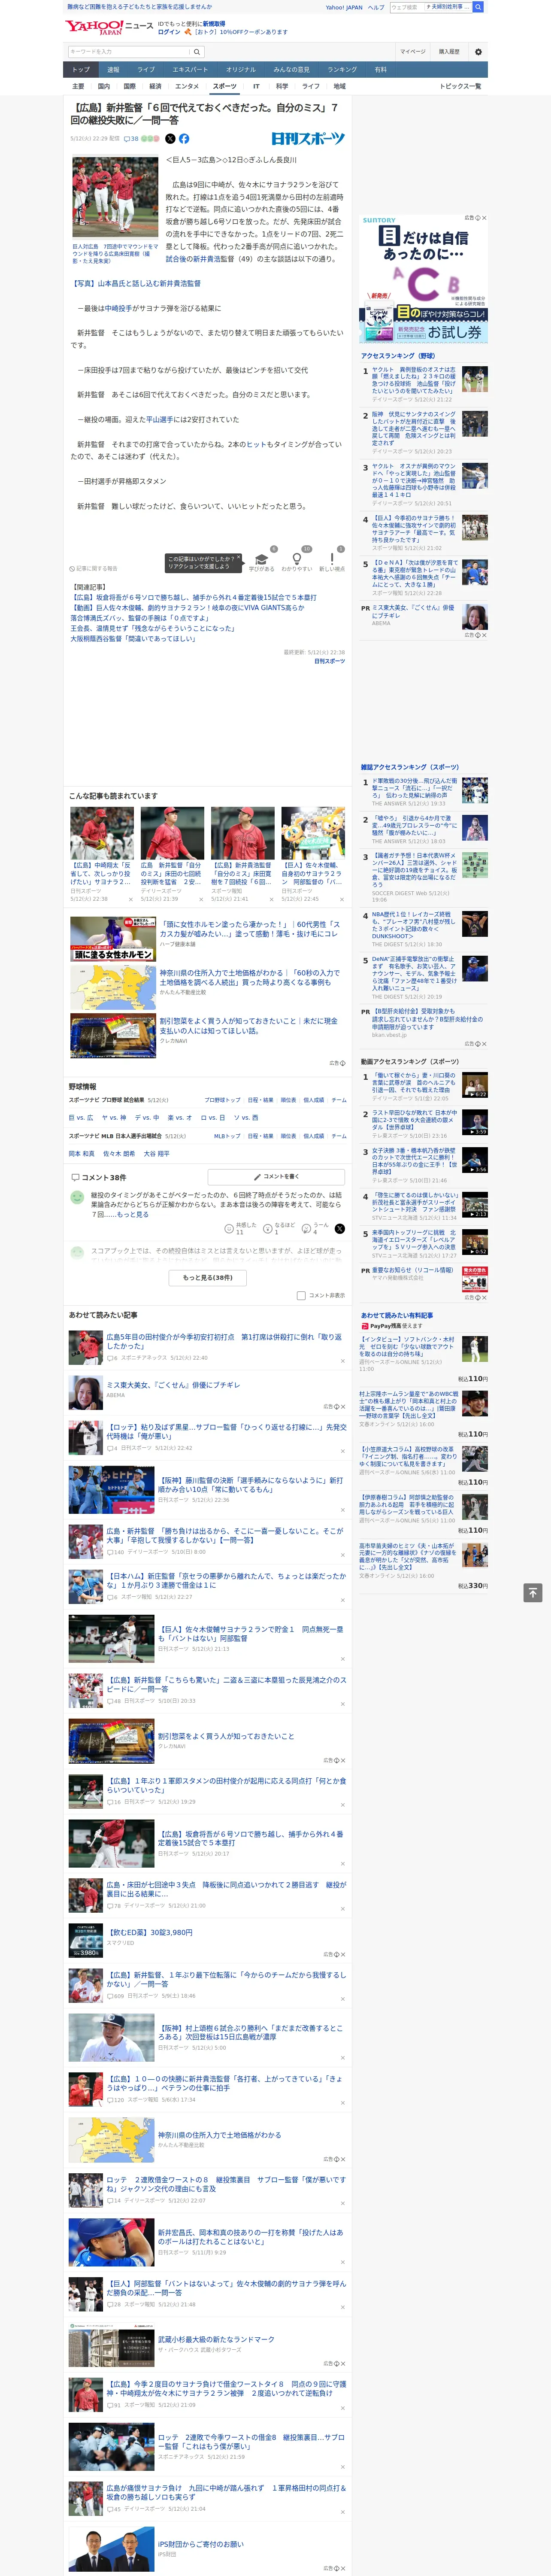
Task: Open the Suntory ad banner
Action: point(424,279)
